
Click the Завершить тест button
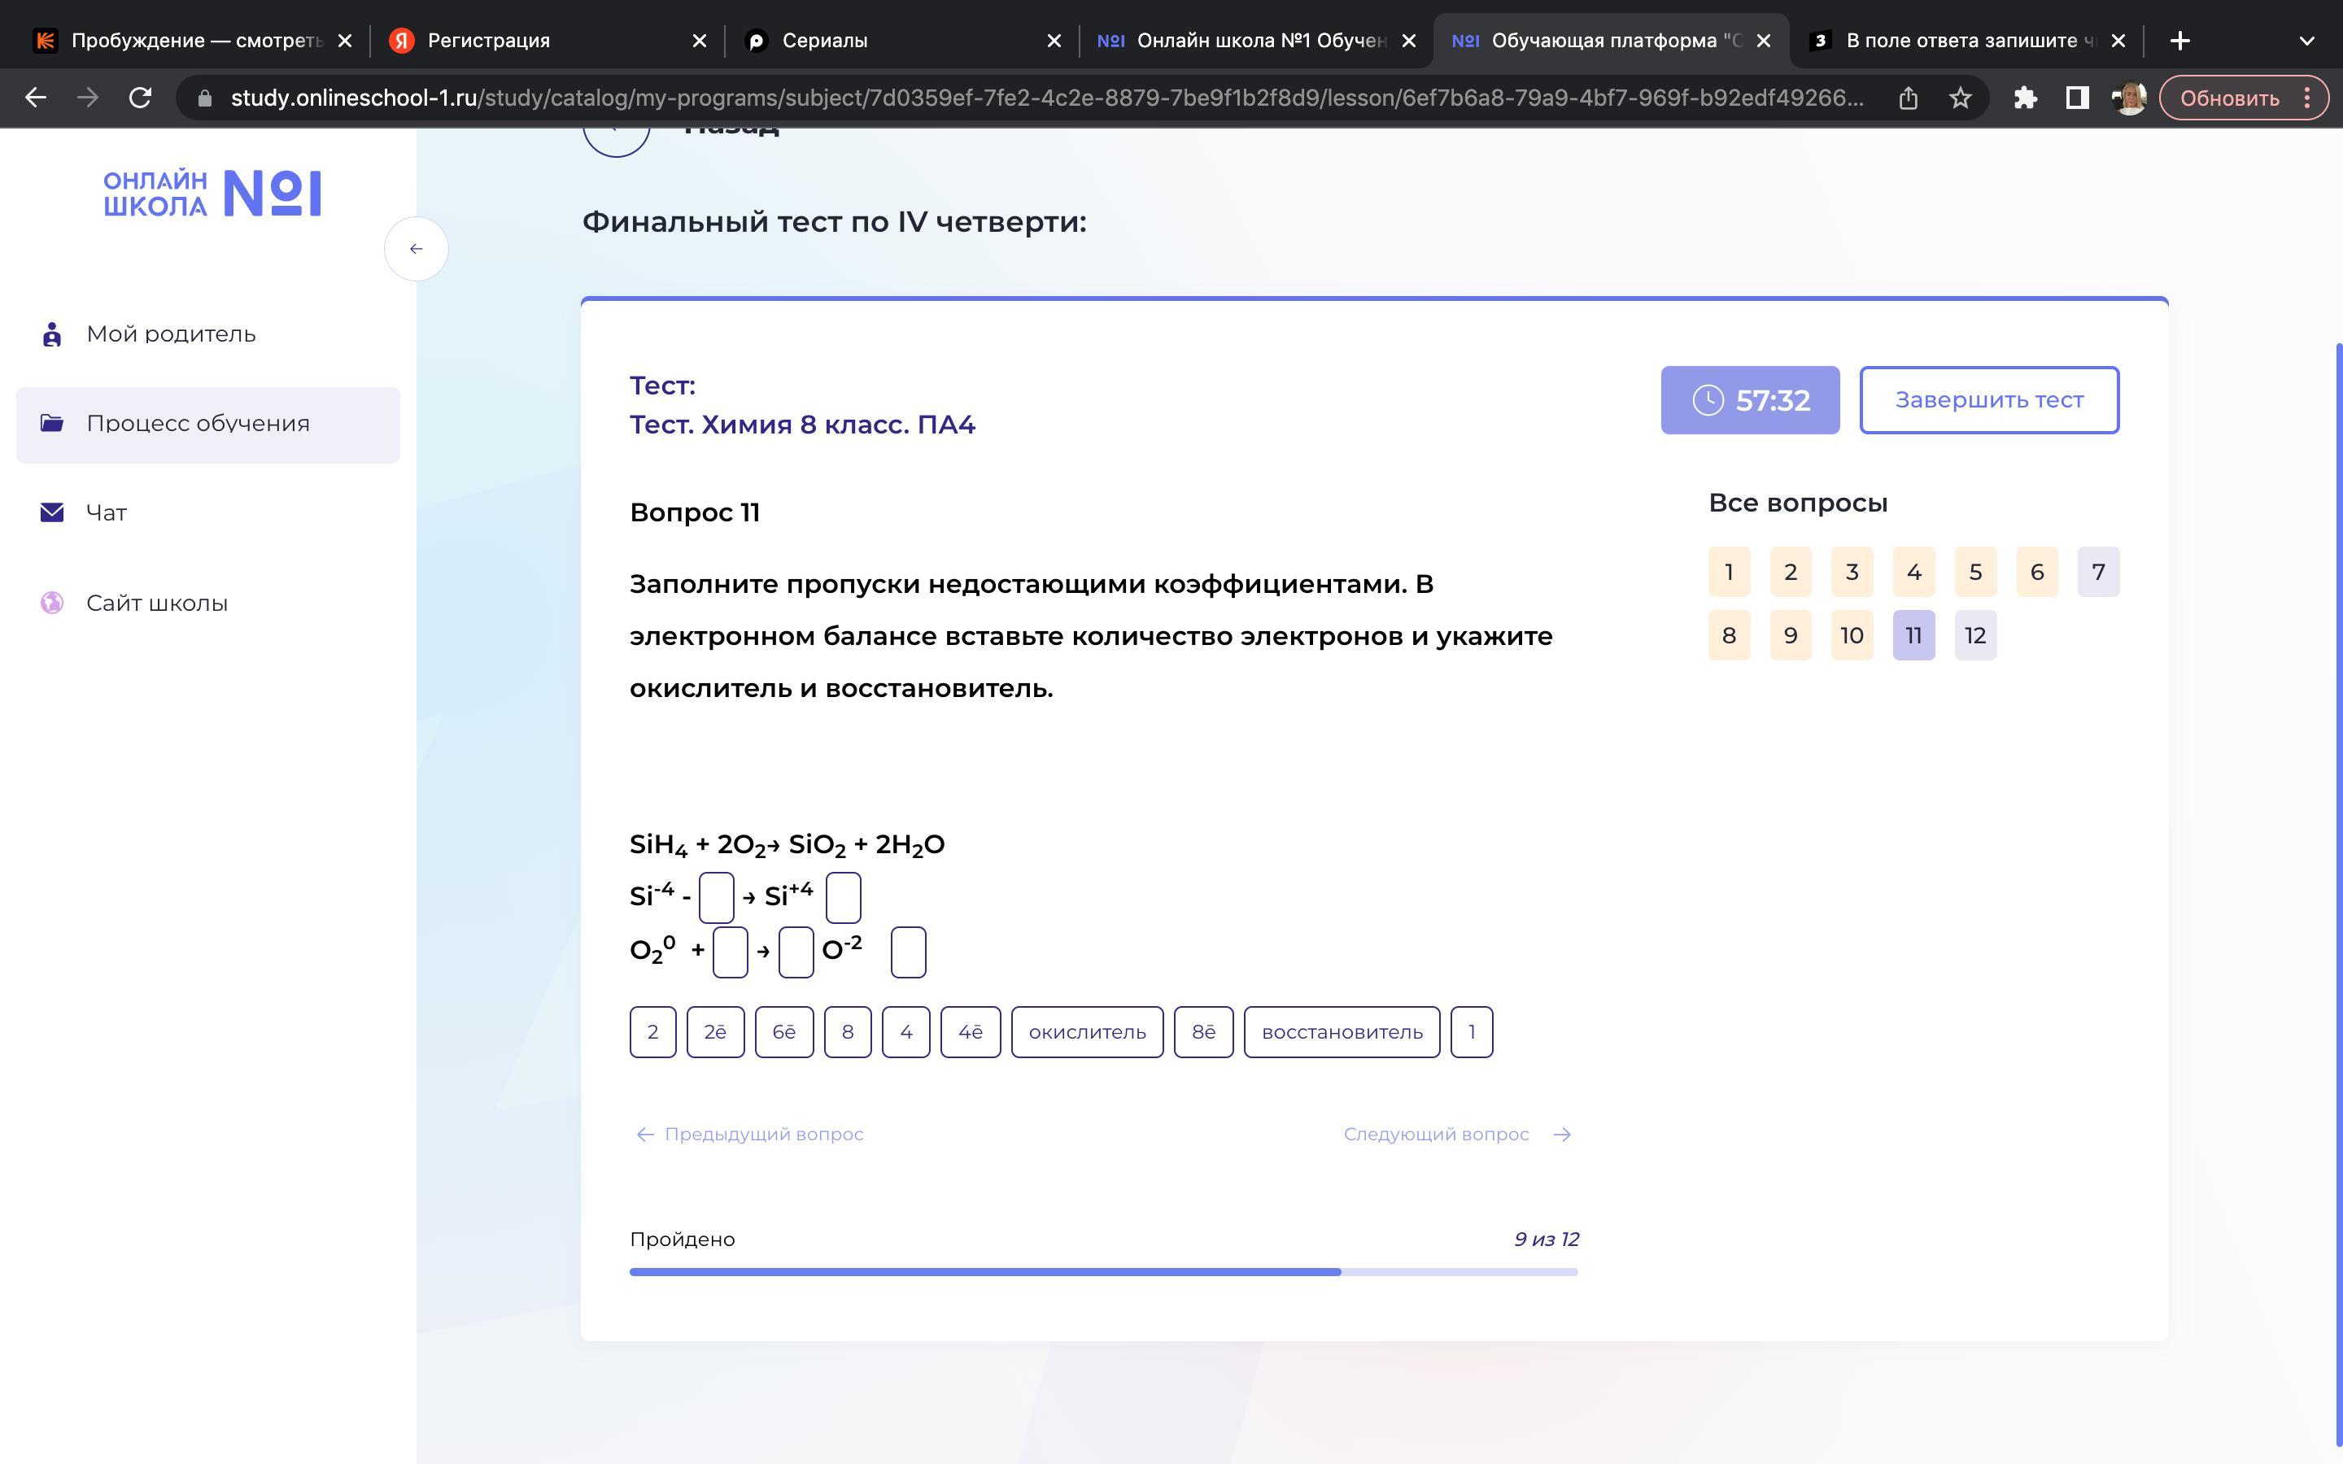click(x=1988, y=400)
